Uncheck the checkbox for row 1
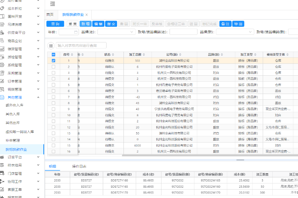298x198 pixels. 53,60
